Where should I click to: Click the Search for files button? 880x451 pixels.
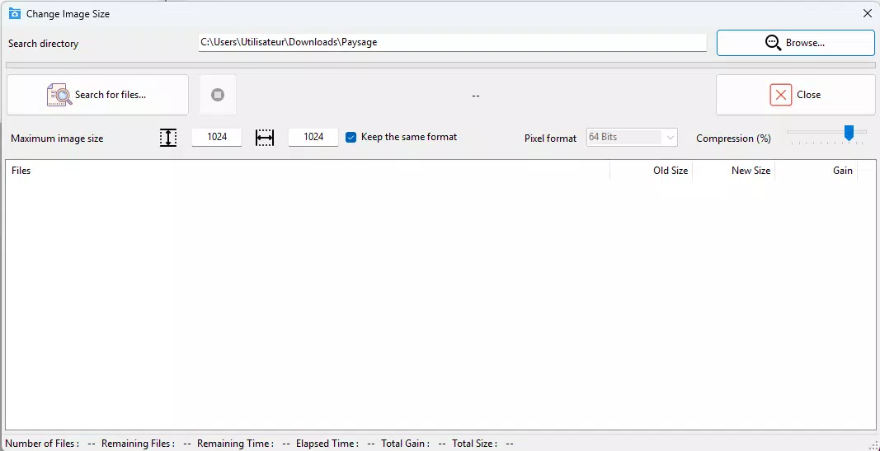(97, 95)
